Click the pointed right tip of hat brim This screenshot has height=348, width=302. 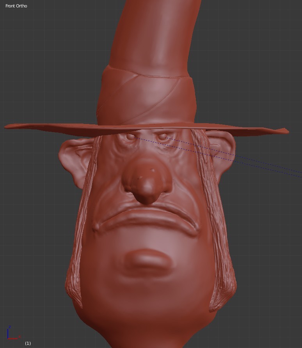coord(284,131)
